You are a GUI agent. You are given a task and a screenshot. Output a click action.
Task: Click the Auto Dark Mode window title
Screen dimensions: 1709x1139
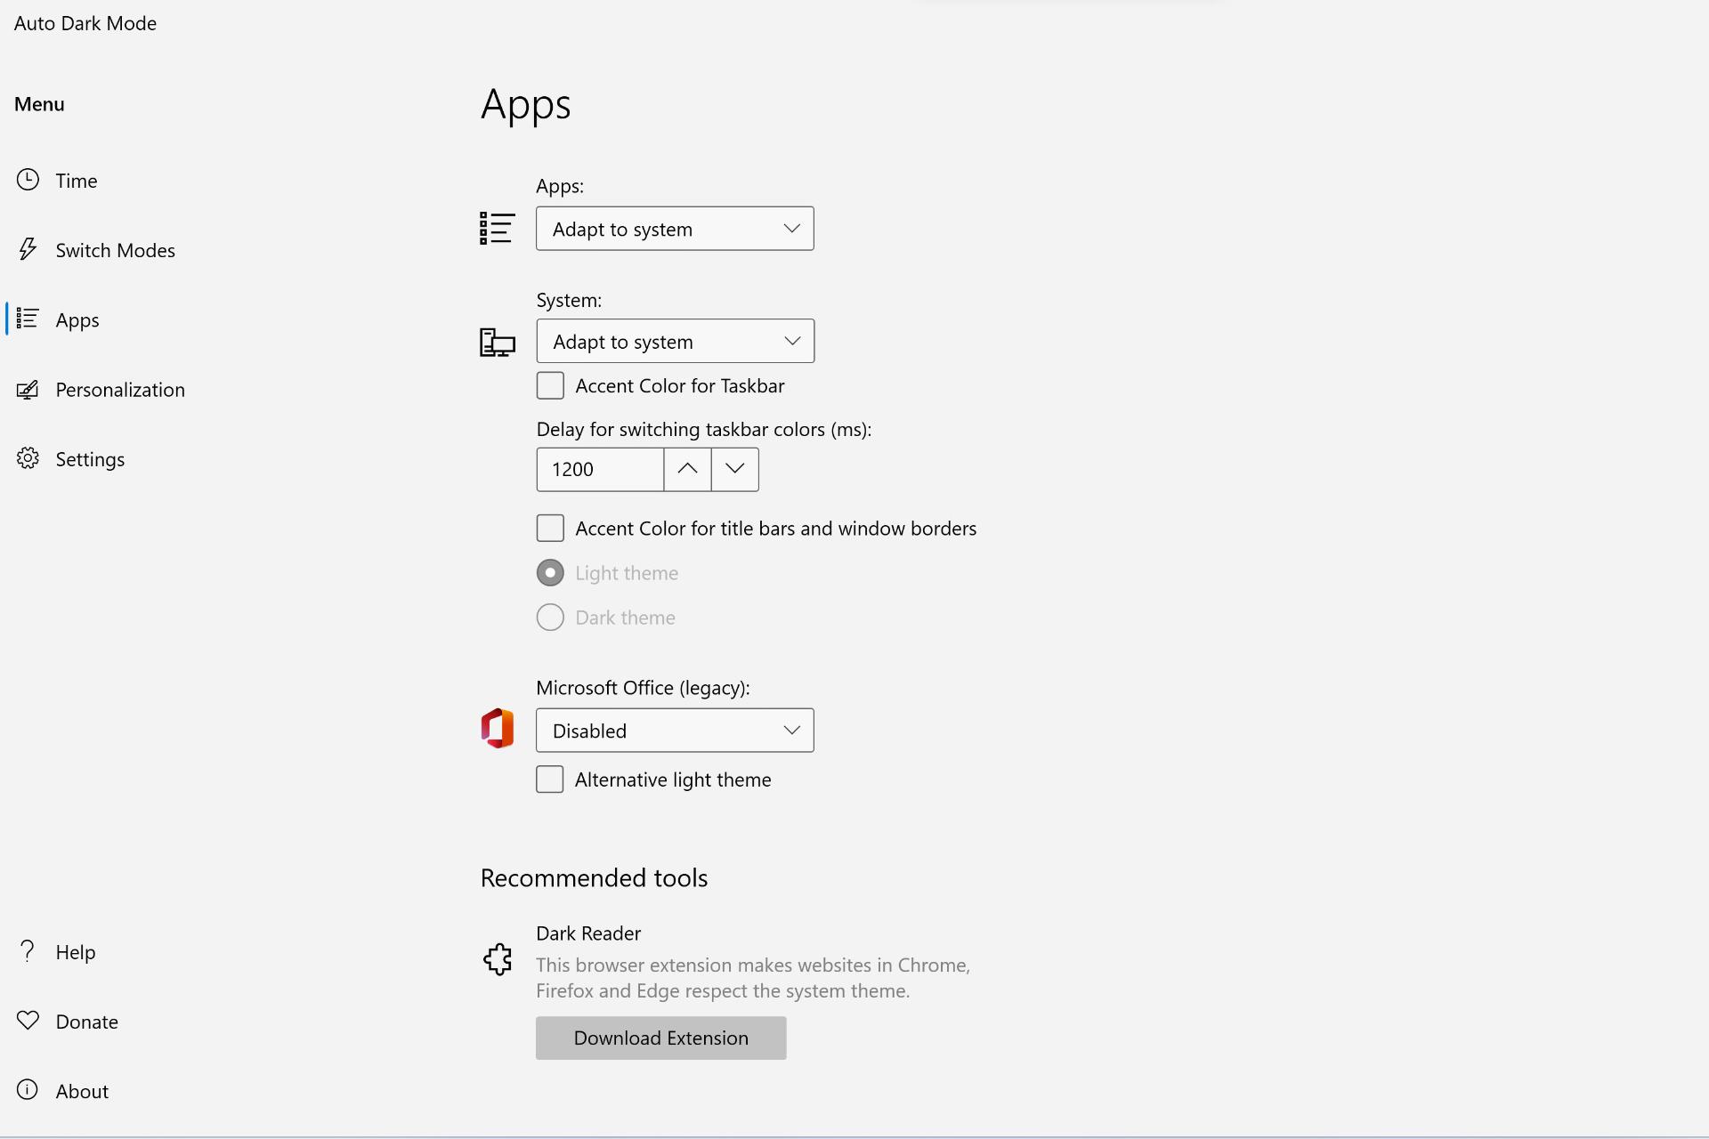point(85,23)
